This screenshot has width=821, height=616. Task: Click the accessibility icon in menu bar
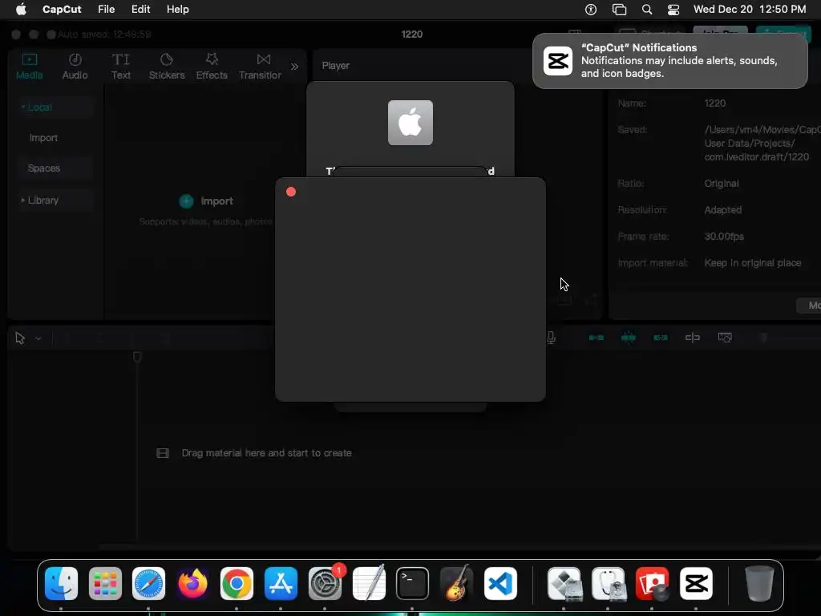[591, 10]
